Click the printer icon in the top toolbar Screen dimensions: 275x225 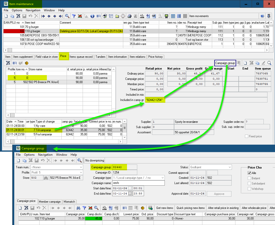pyautogui.click(x=129, y=16)
